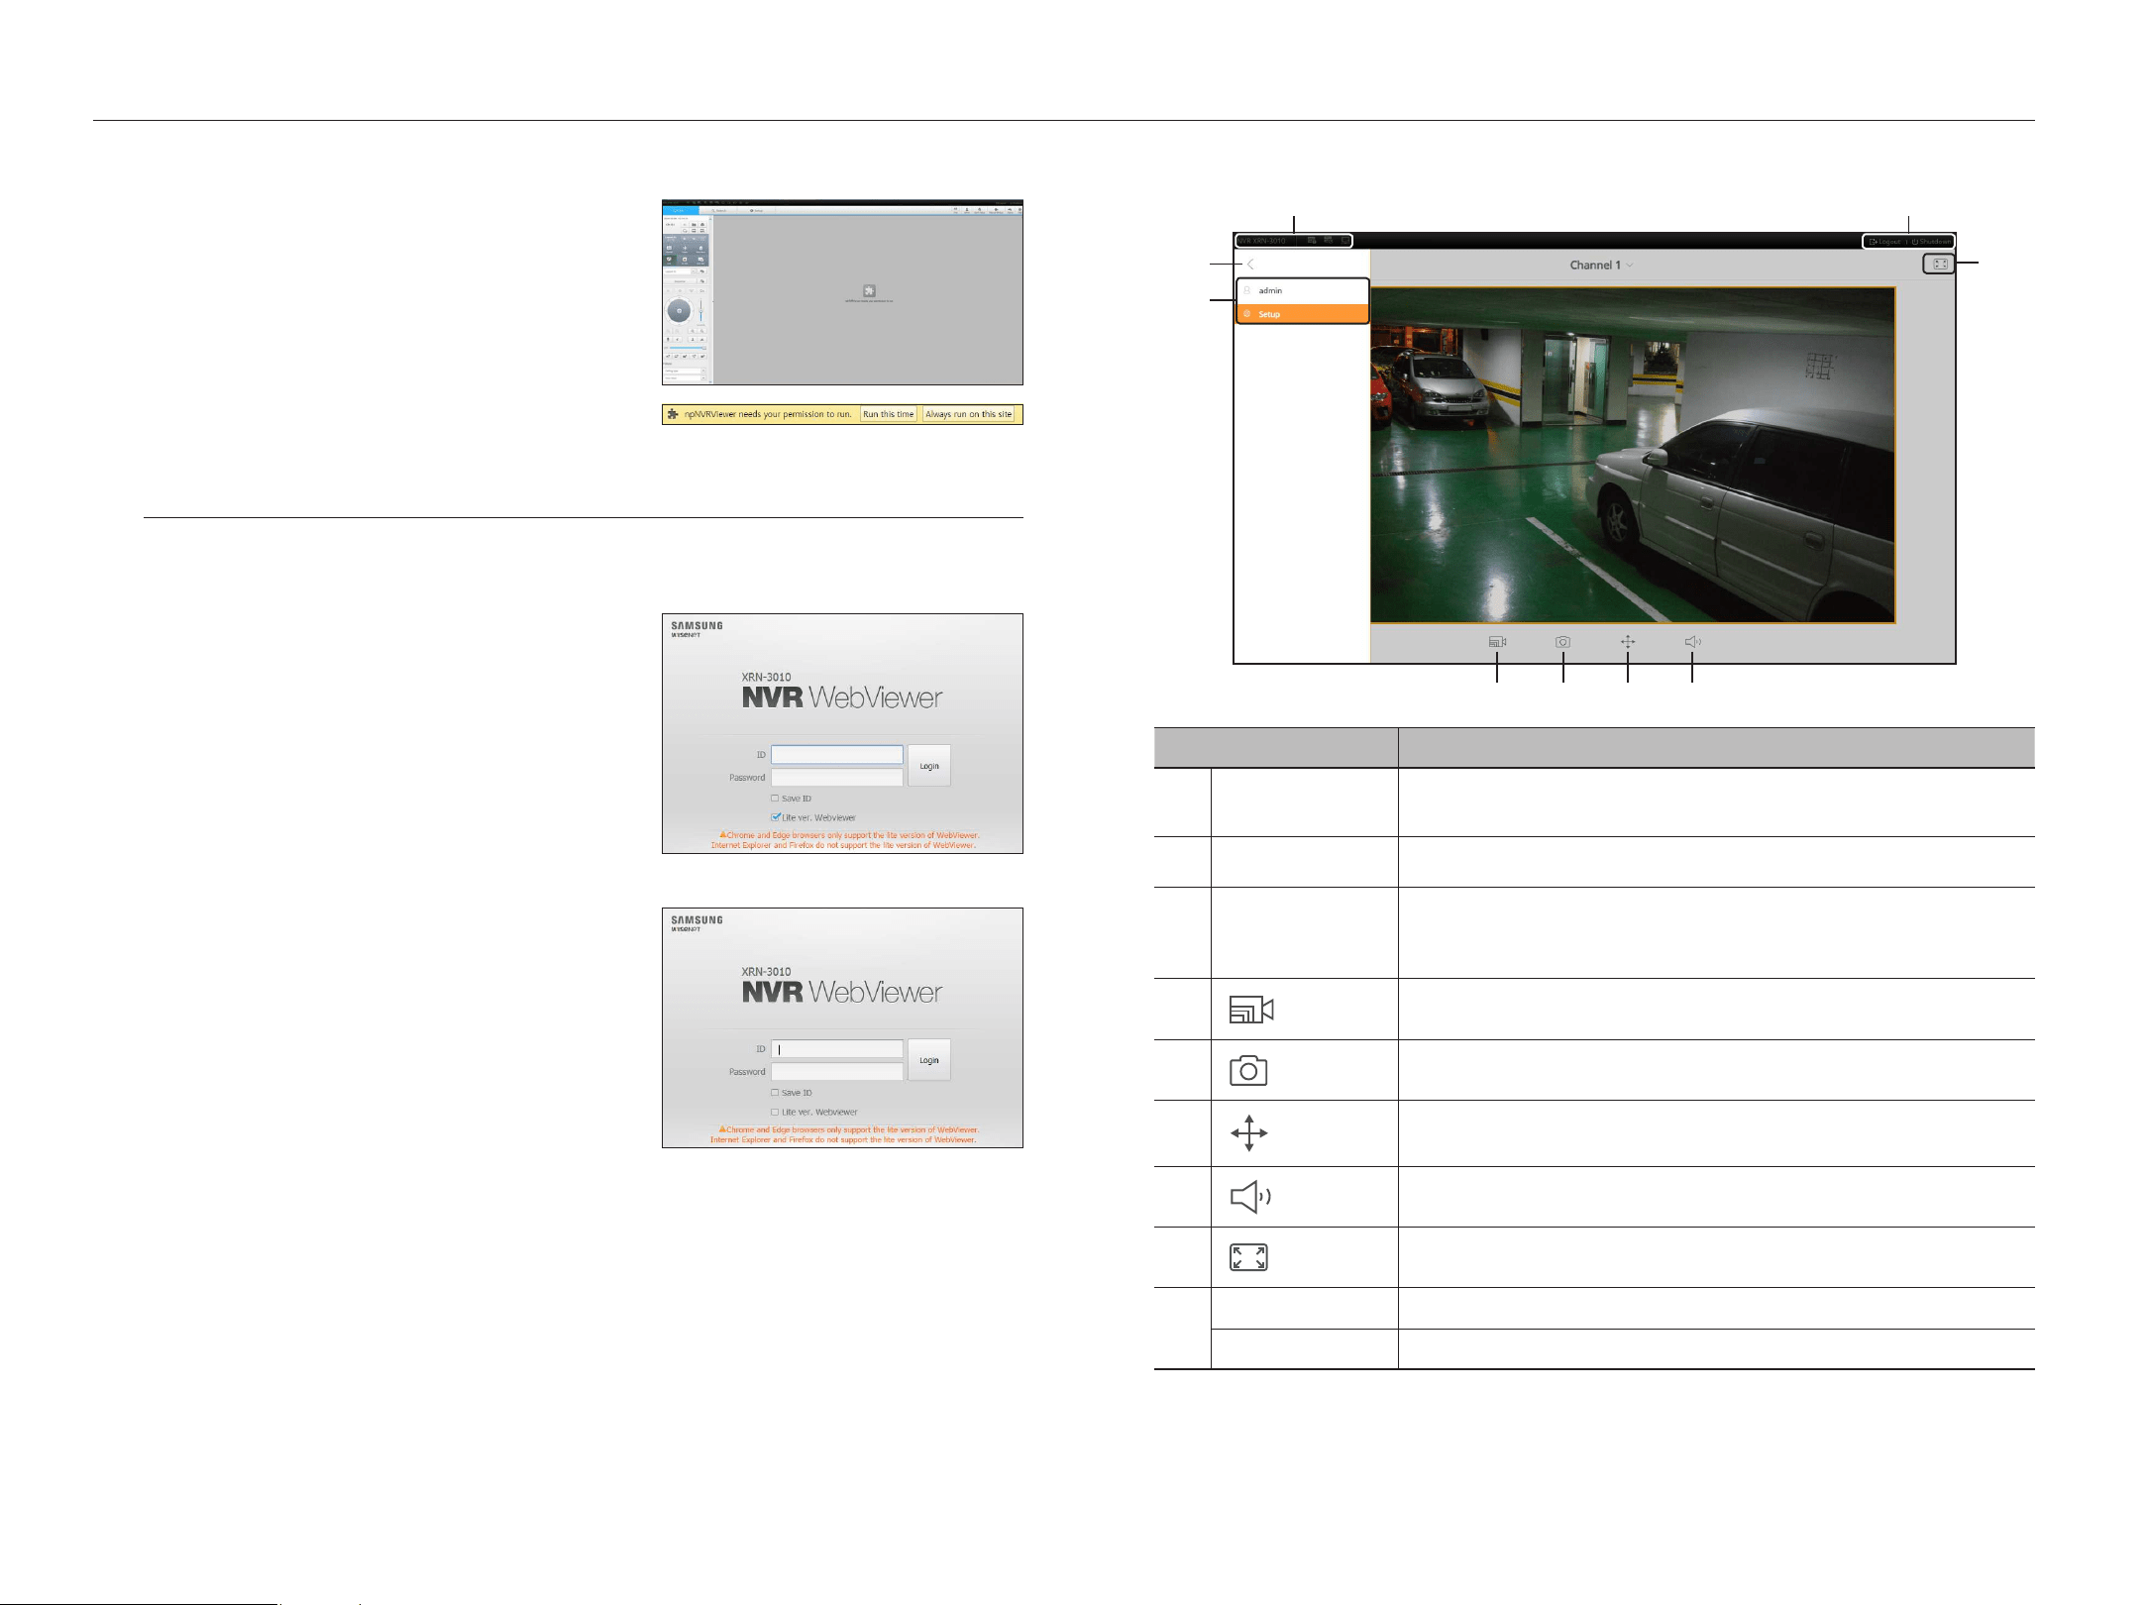The height and width of the screenshot is (1605, 2148).
Task: Click Logout in the top bar
Action: point(1884,242)
